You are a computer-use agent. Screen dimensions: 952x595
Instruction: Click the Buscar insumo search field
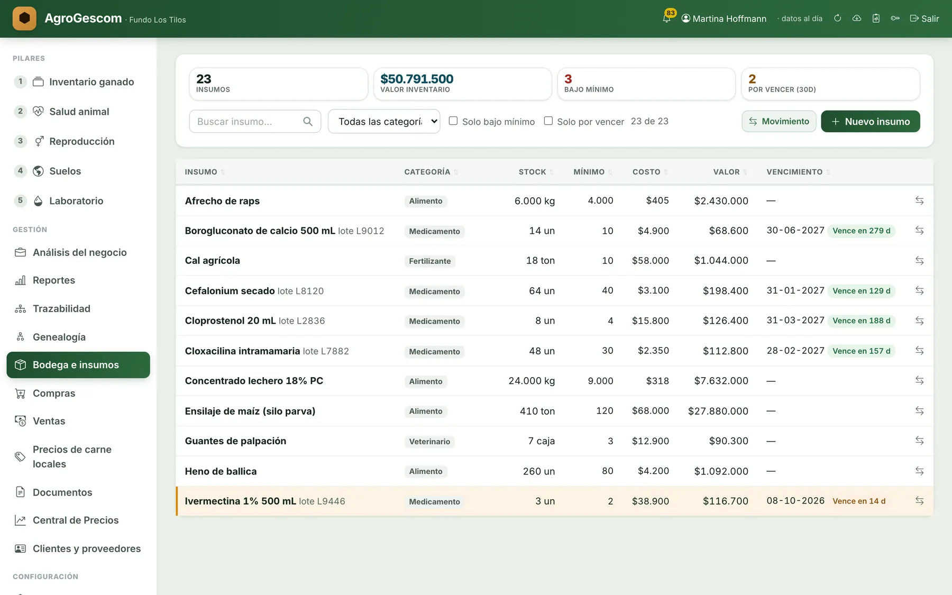(x=255, y=122)
